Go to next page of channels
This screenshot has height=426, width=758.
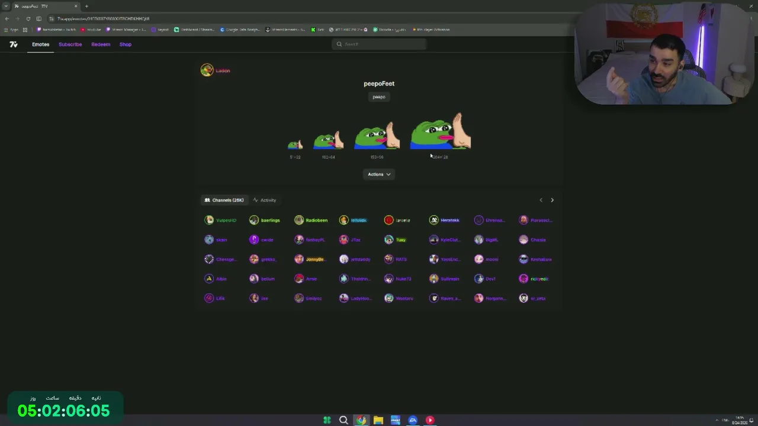tap(552, 200)
